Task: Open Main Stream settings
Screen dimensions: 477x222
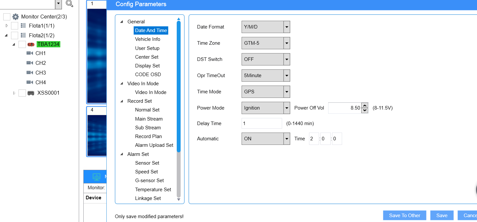Action: (149, 119)
